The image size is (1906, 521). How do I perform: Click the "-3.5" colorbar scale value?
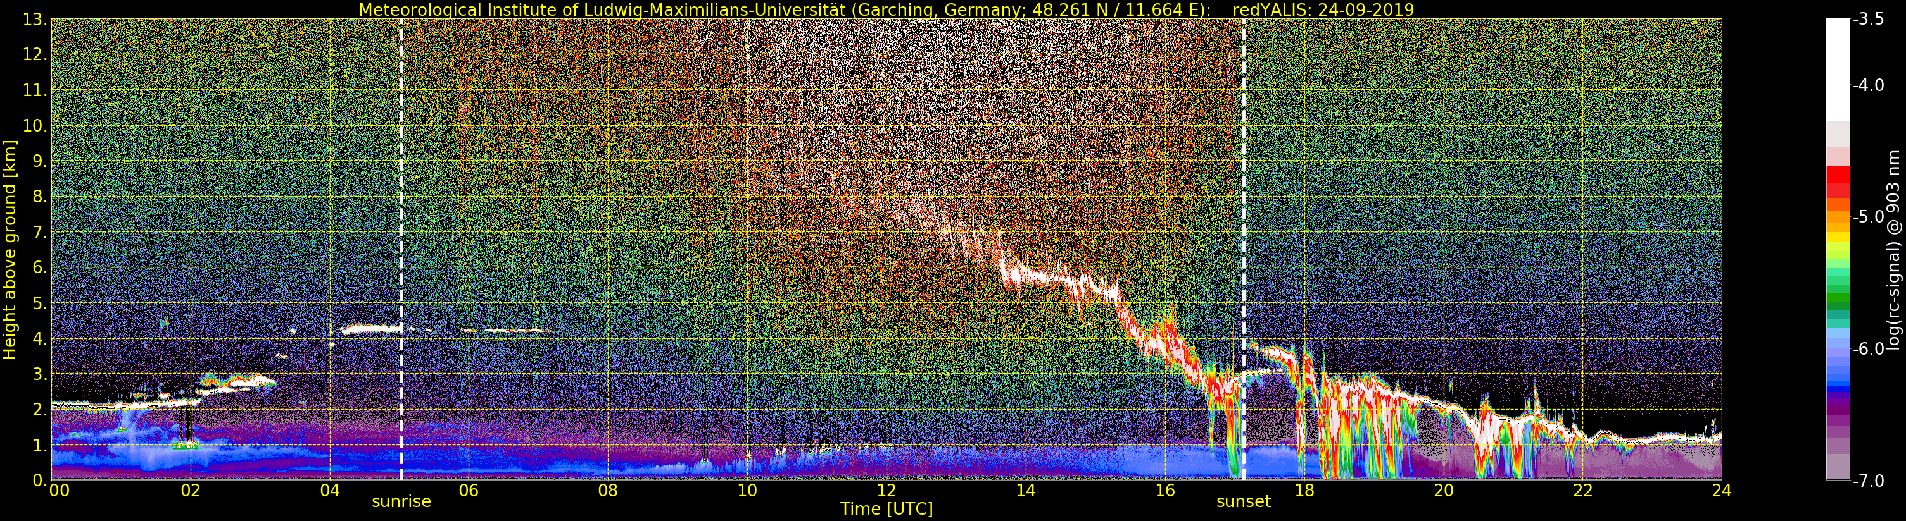point(1868,19)
